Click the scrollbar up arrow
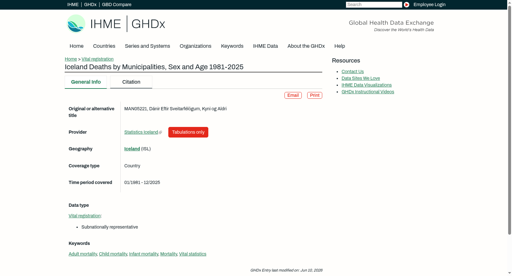Viewport: 512px width, 276px height. [509, 2]
